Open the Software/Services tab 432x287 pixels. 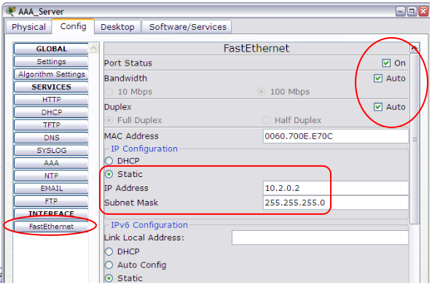click(187, 27)
